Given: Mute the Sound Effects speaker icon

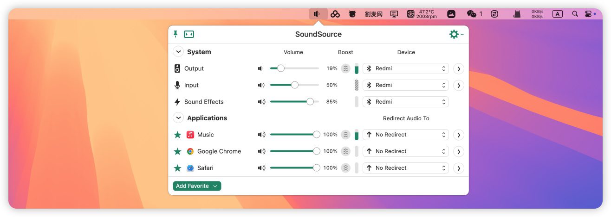Looking at the screenshot, I should click(261, 102).
